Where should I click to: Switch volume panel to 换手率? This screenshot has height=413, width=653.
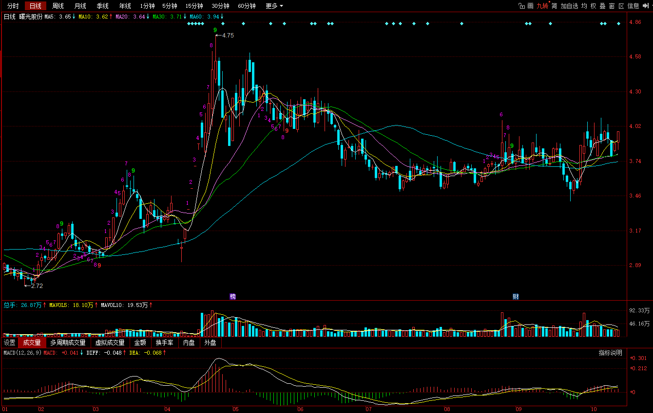point(165,342)
